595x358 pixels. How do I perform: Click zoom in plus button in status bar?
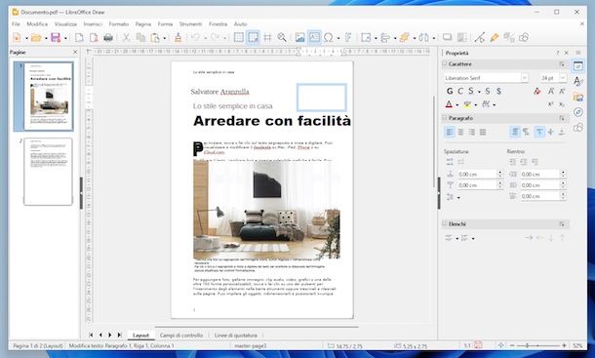click(564, 346)
